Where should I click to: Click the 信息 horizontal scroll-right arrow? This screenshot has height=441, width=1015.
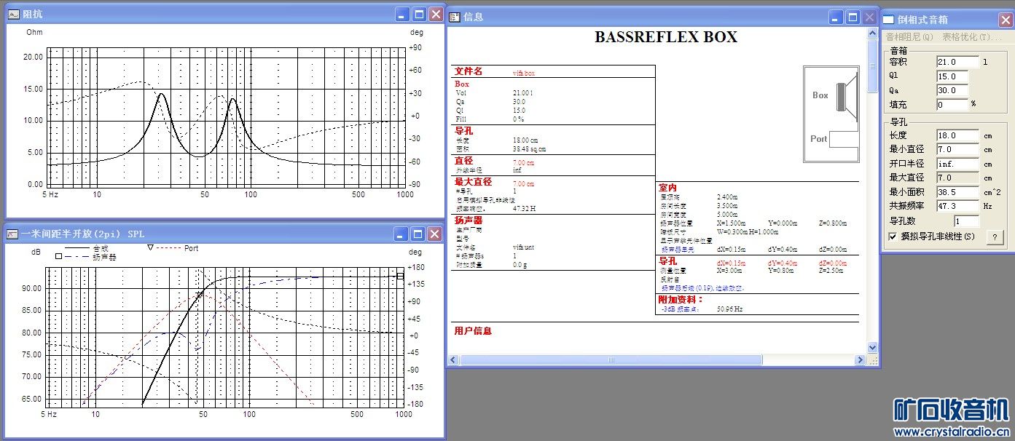click(861, 359)
